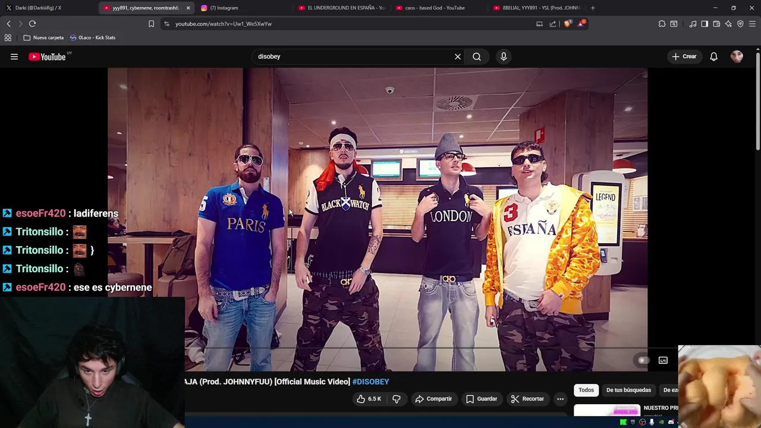Image resolution: width=761 pixels, height=428 pixels.
Task: Open Discord tray icon
Action: coord(671,422)
